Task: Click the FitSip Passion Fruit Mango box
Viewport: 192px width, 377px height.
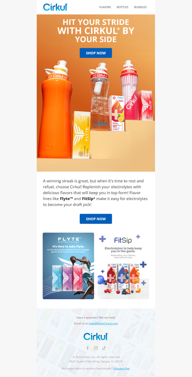Action: 116,113
